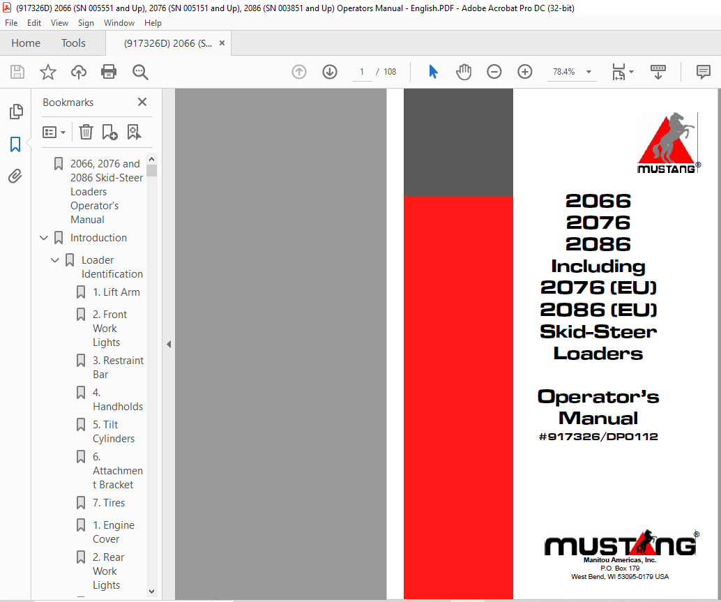Open the Edit menu
This screenshot has width=721, height=602.
pos(34,23)
